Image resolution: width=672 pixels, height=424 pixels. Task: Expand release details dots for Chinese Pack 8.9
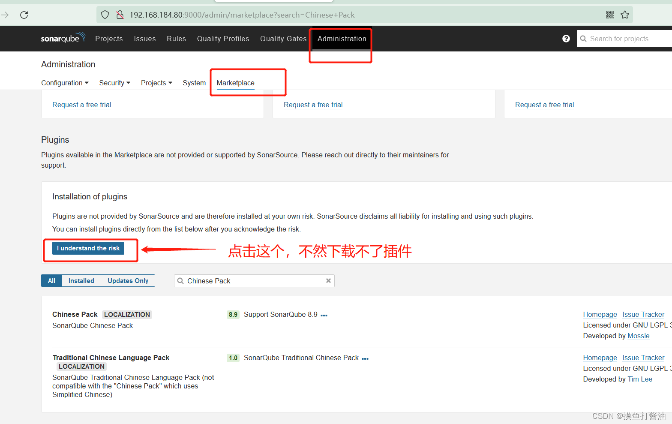coord(324,315)
